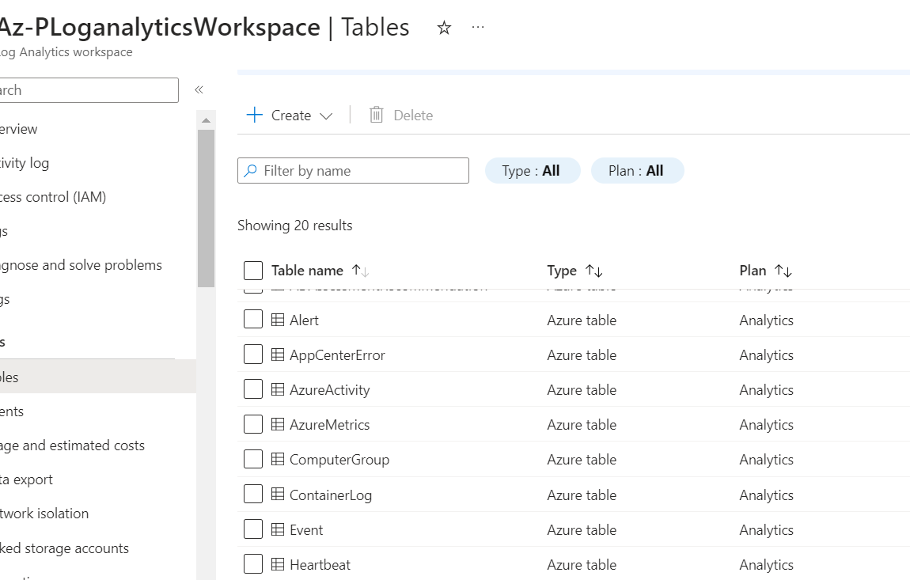Expand the Create dropdown chevron
910x580 pixels.
[326, 116]
